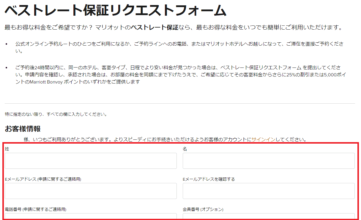This screenshot has height=220, width=361.
Task: Click the Eメールアドレス (申請に関するご連絡用) label
Action: 43,179
